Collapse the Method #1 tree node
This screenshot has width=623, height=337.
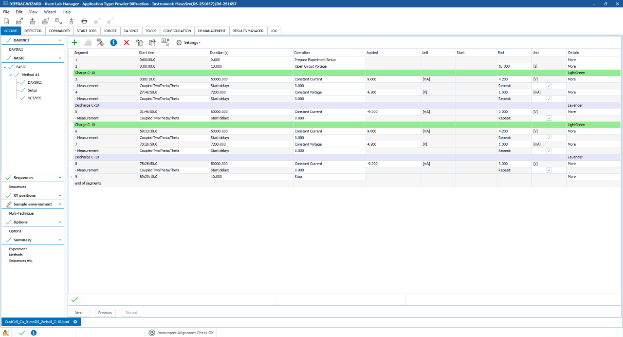pos(11,75)
